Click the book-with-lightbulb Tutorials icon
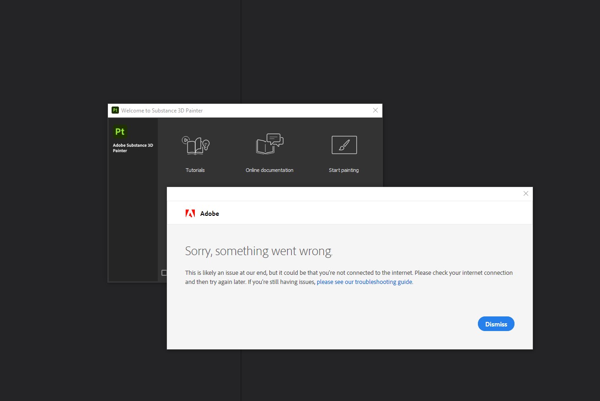600x401 pixels. pos(195,144)
